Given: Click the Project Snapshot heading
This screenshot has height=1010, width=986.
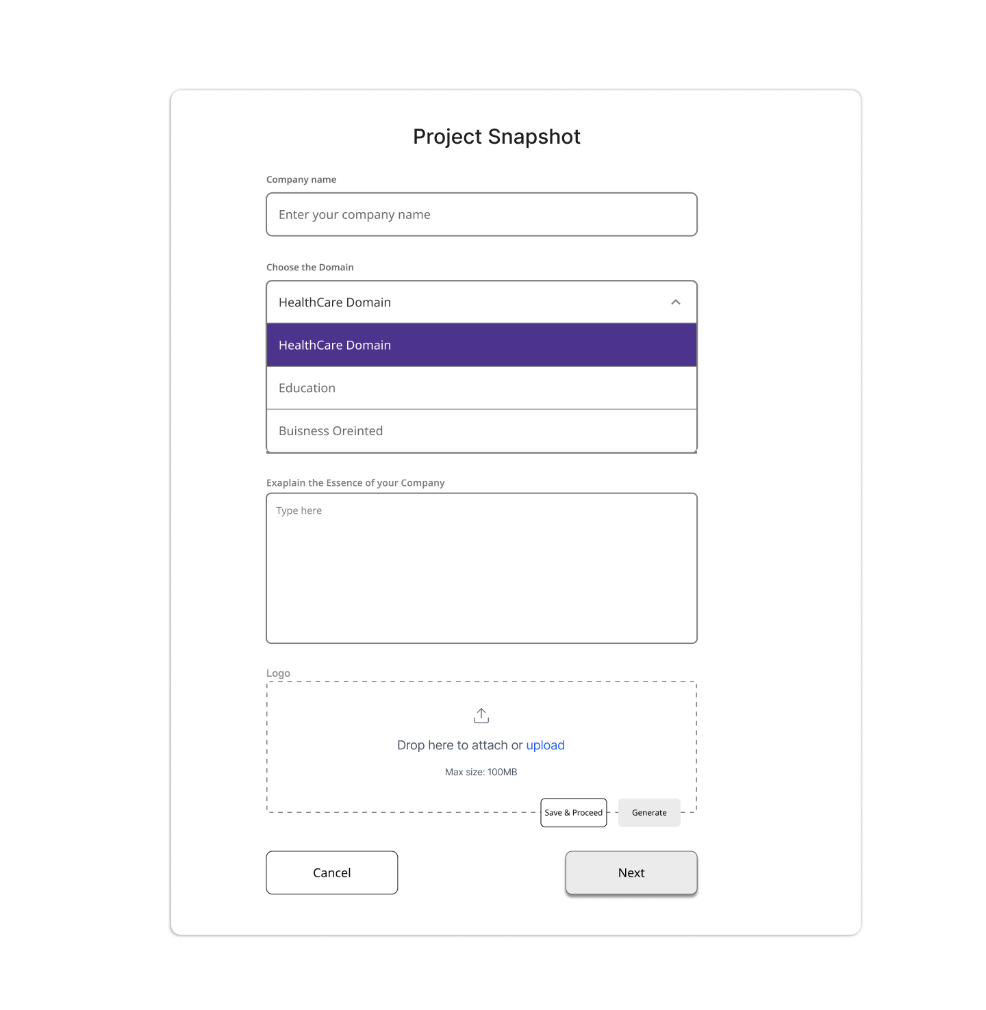Looking at the screenshot, I should pyautogui.click(x=496, y=137).
